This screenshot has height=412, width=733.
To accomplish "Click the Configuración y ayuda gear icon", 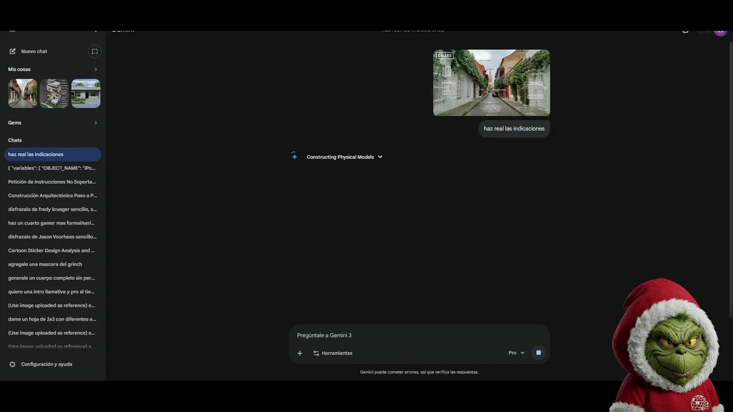I will tap(13, 365).
